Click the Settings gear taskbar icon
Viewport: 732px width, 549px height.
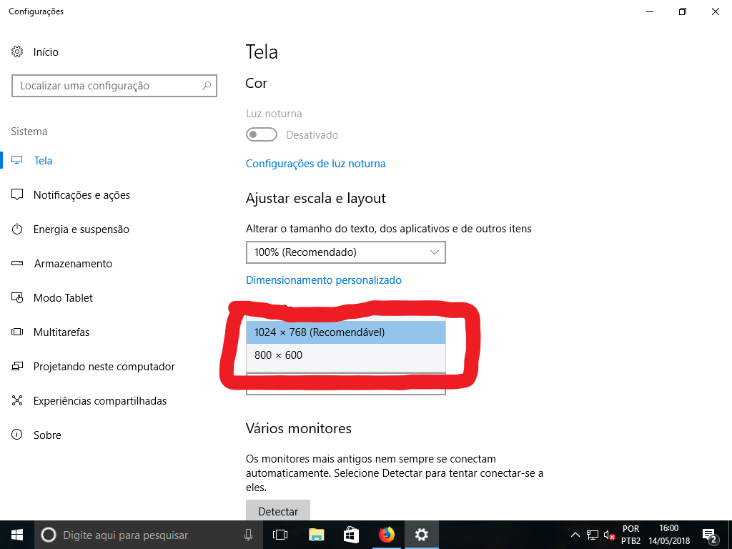click(x=422, y=535)
